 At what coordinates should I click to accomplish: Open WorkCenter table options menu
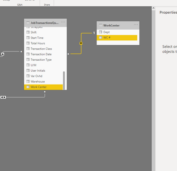pos(136,25)
